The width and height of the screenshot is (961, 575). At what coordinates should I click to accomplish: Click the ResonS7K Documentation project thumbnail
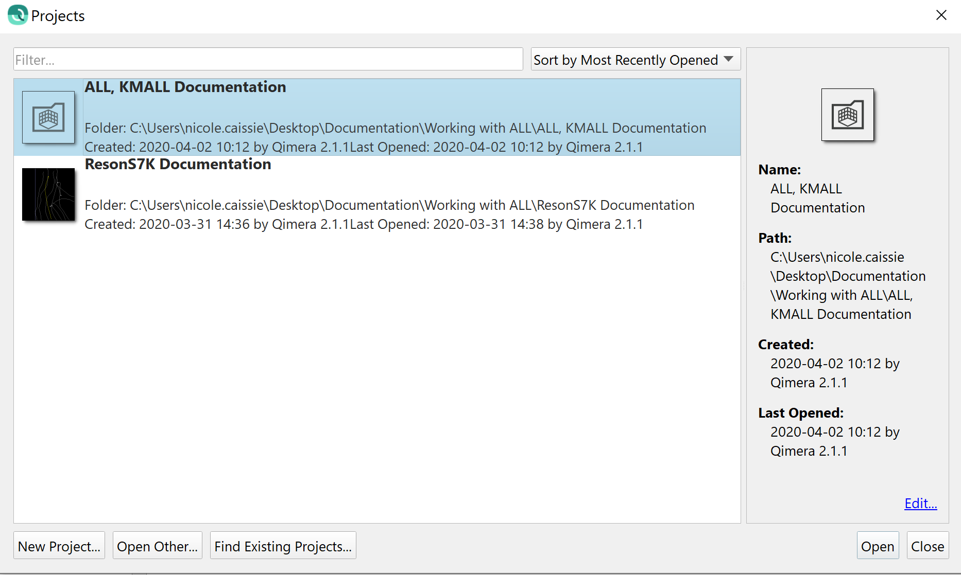click(x=48, y=194)
